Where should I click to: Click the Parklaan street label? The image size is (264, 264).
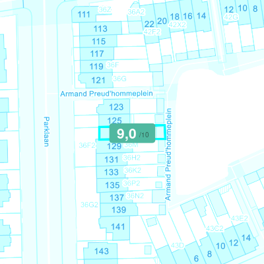coord(46,131)
